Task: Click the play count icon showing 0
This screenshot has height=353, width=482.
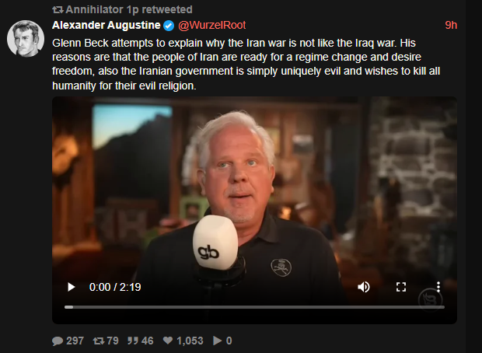Action: 218,341
